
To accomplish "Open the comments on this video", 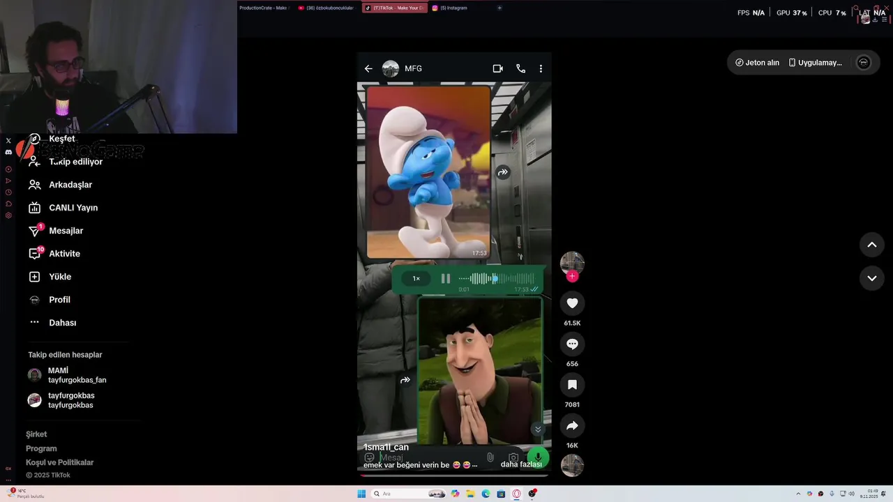I will pyautogui.click(x=572, y=344).
